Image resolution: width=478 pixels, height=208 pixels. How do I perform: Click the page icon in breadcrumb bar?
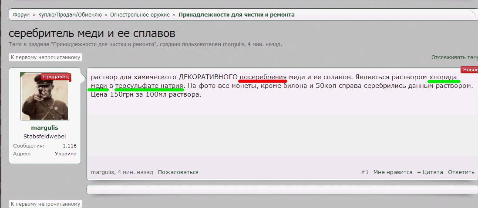pyautogui.click(x=471, y=14)
